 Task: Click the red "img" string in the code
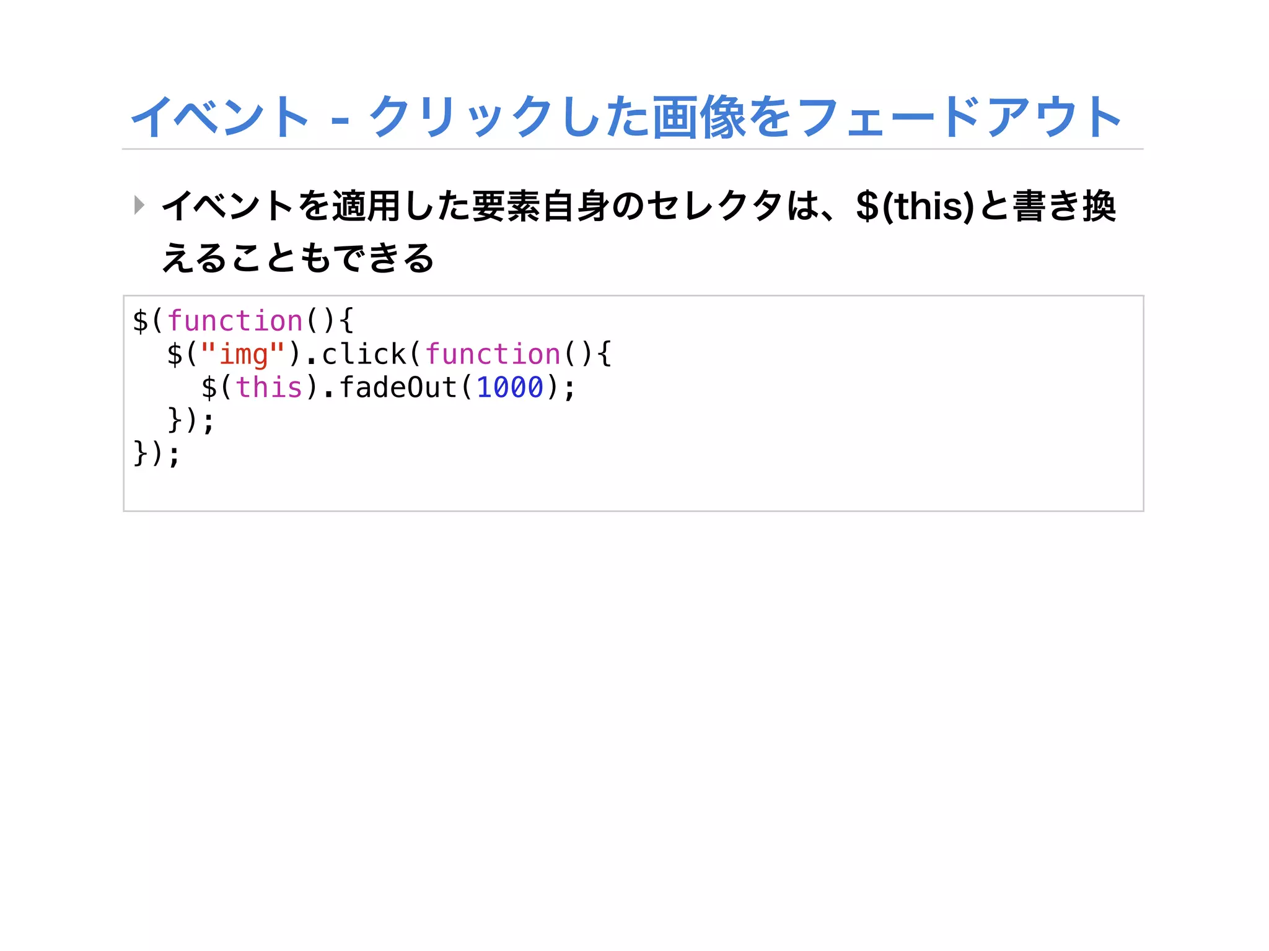click(x=243, y=355)
